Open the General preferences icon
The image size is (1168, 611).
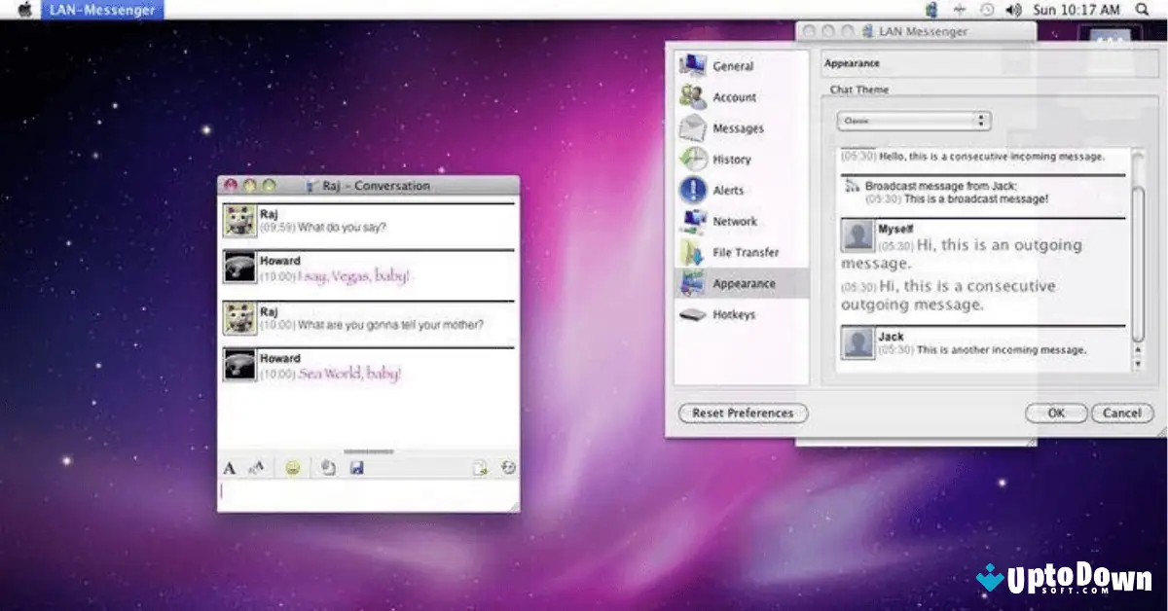click(x=694, y=64)
